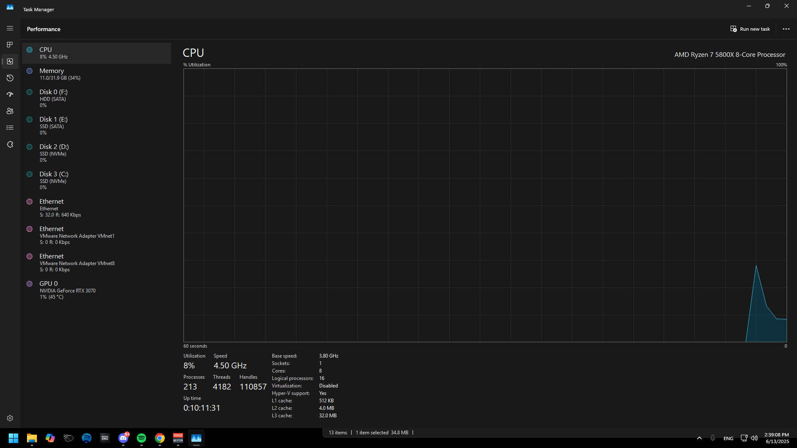
Task: Show hidden system tray icons
Action: [699, 438]
